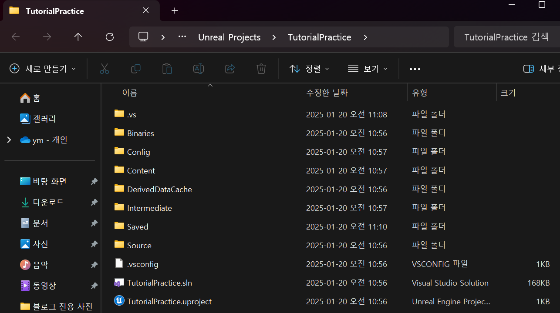The width and height of the screenshot is (560, 313).
Task: Click the Delete trash can icon
Action: pos(261,69)
